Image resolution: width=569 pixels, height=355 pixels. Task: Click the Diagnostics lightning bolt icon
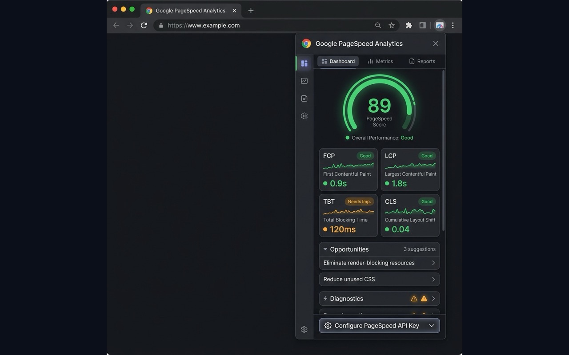325,299
